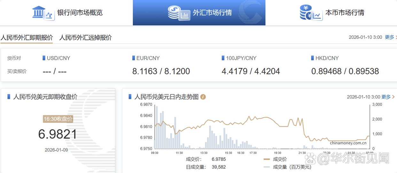This screenshot has height=173, width=397.
Task: Click the 16:30收盘价 label badge
Action: pos(58,119)
